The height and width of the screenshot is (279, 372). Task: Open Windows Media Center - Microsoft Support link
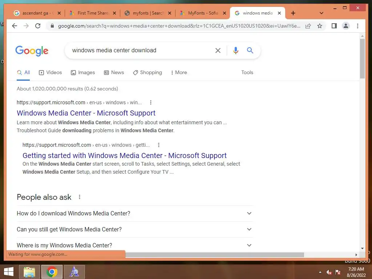[x=86, y=113]
